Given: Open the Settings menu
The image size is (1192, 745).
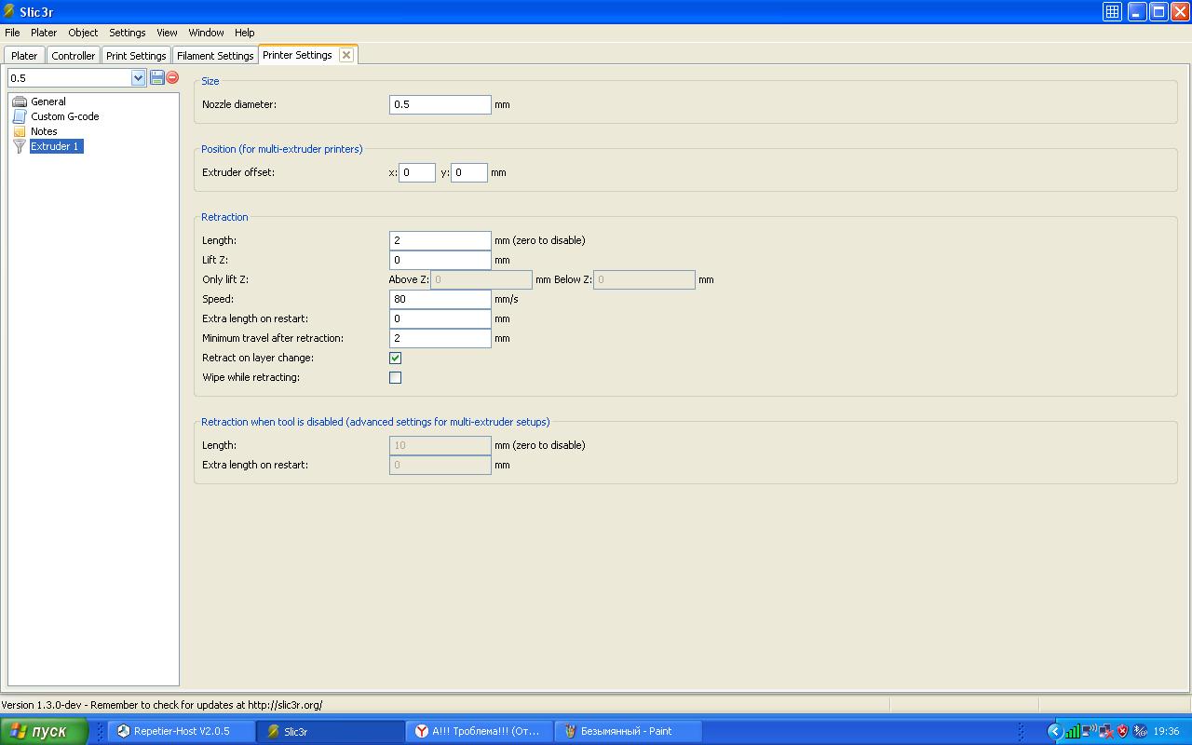Looking at the screenshot, I should (127, 33).
